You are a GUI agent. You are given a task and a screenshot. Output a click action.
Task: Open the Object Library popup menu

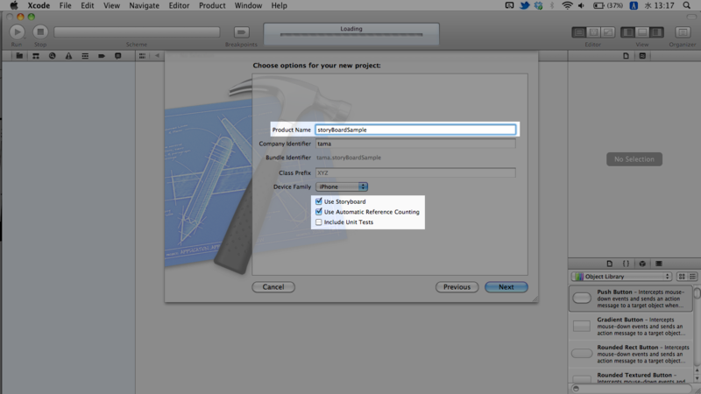pos(622,277)
